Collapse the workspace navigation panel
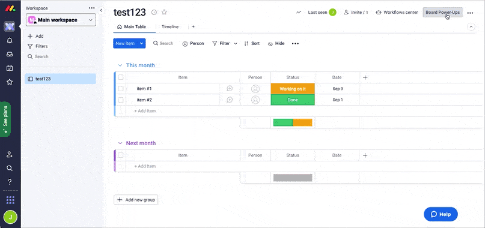Screen dimensions: 485x228 point(101,11)
